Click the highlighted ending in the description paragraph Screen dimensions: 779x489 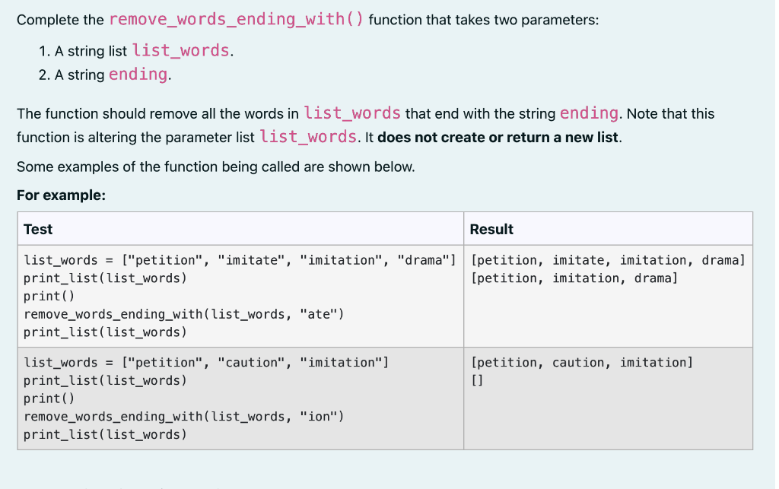(588, 113)
